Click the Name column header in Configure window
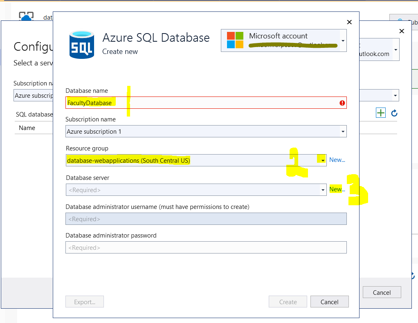The image size is (418, 323). pyautogui.click(x=27, y=128)
